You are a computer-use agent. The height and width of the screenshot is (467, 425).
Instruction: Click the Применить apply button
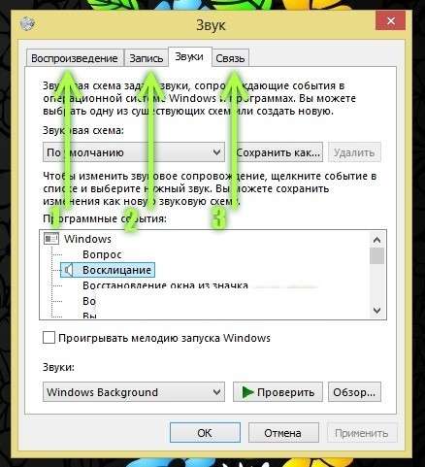point(362,433)
